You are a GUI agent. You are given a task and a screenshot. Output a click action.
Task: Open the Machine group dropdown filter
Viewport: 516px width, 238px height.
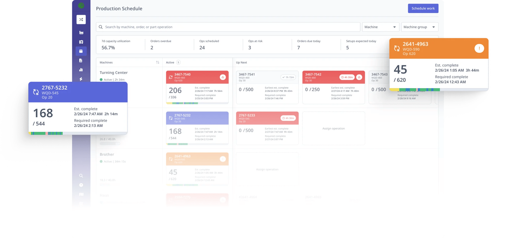[420, 27]
